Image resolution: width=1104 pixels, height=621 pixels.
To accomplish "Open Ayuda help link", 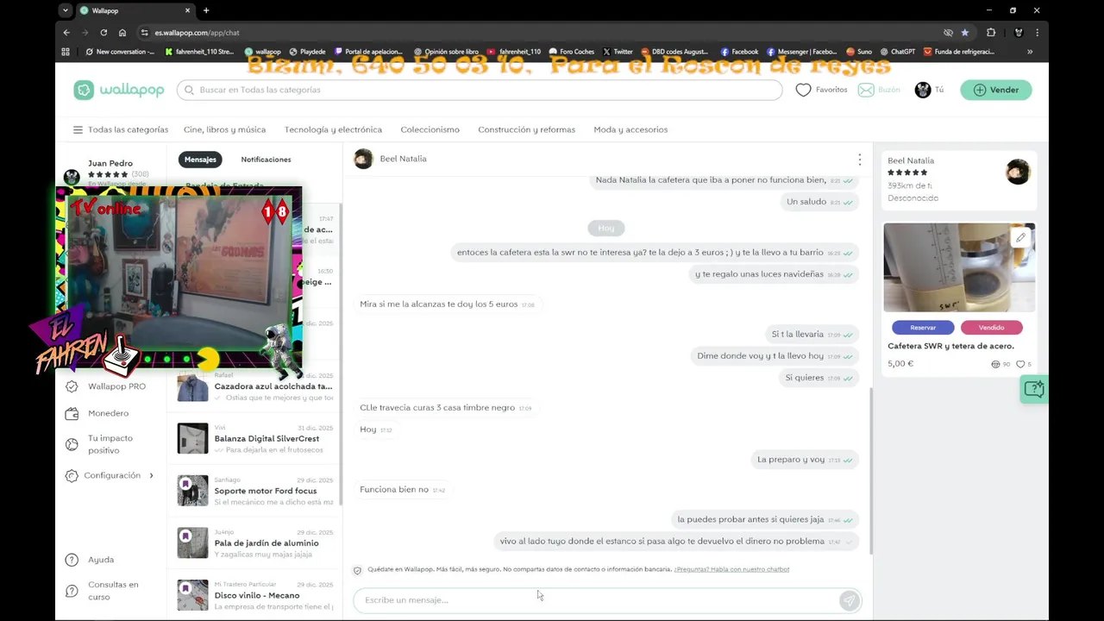I will 91,560.
